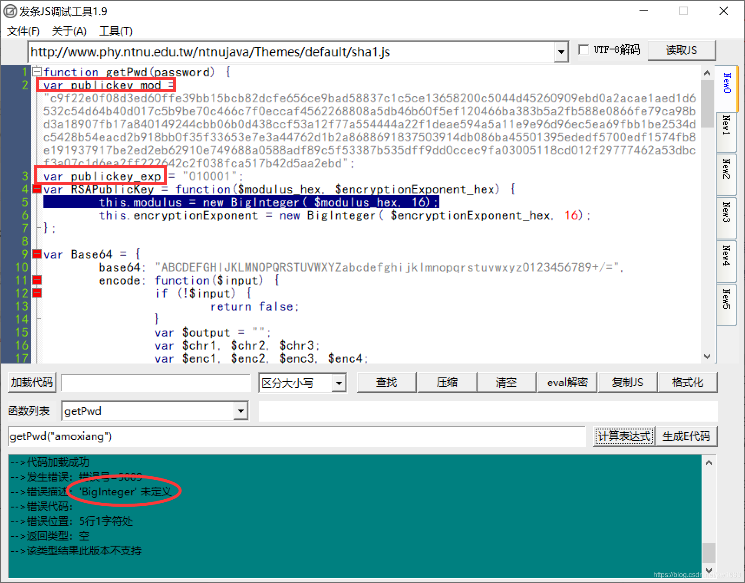Click the 返回类型: 空 output line
Screen dimensions: 745x583
click(50, 536)
